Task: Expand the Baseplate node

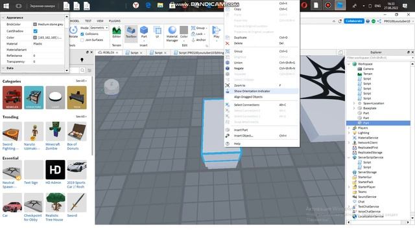Action: point(354,108)
